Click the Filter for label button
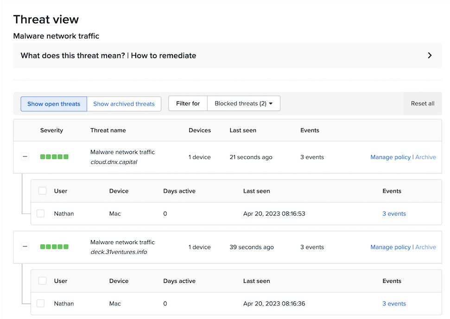This screenshot has height=319, width=450. 188,104
